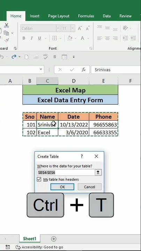
Task: Open Clipboard dialog launcher
Action: click(x=15, y=48)
